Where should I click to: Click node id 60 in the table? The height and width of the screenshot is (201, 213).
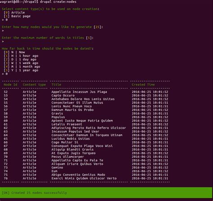pyautogui.click(x=5, y=121)
